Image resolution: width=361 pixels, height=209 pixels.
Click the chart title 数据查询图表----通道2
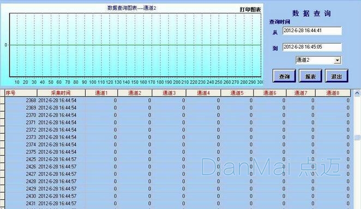coord(131,8)
